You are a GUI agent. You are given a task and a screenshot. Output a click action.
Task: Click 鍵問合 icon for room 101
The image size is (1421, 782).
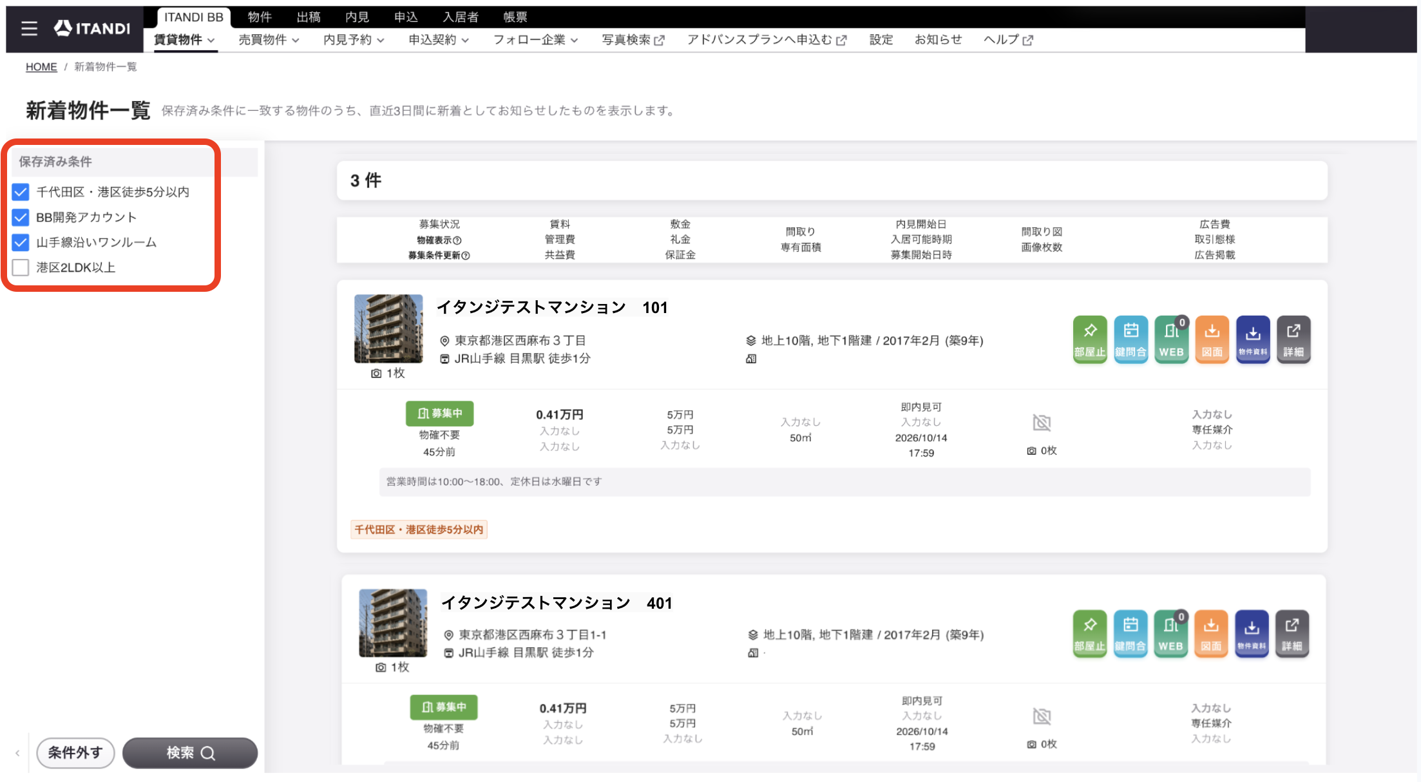(x=1130, y=339)
